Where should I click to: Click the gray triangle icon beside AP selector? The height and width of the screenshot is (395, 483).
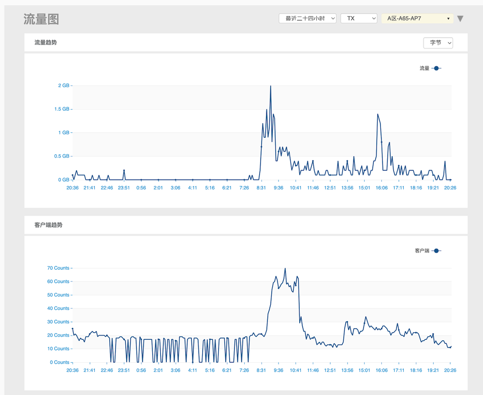tap(460, 19)
